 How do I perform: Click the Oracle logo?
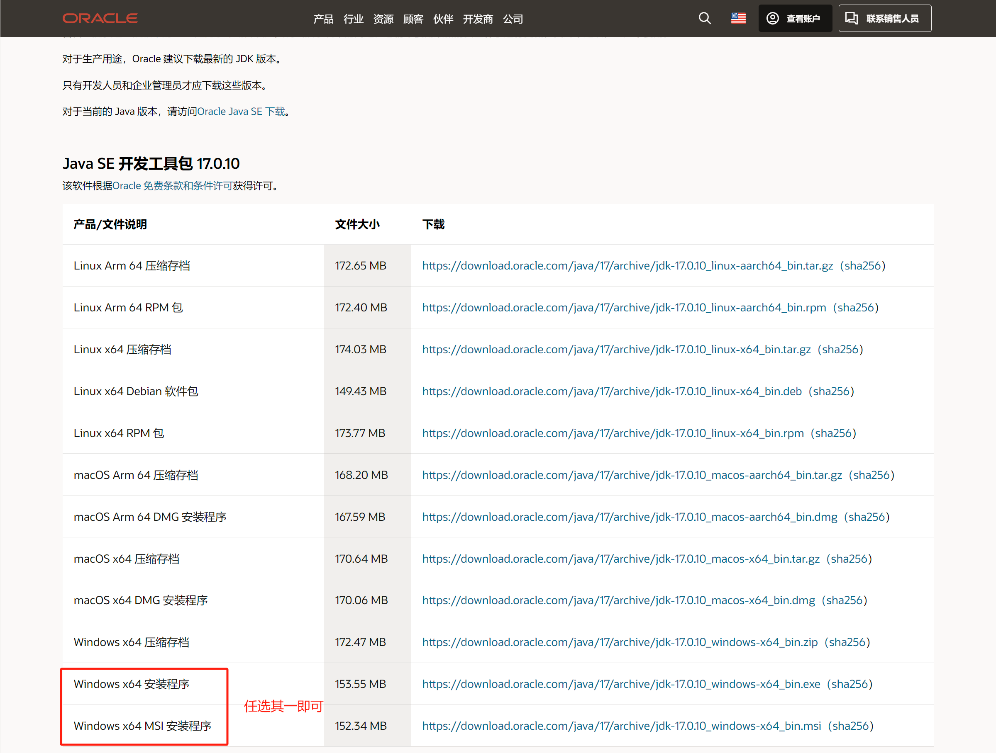(x=100, y=18)
